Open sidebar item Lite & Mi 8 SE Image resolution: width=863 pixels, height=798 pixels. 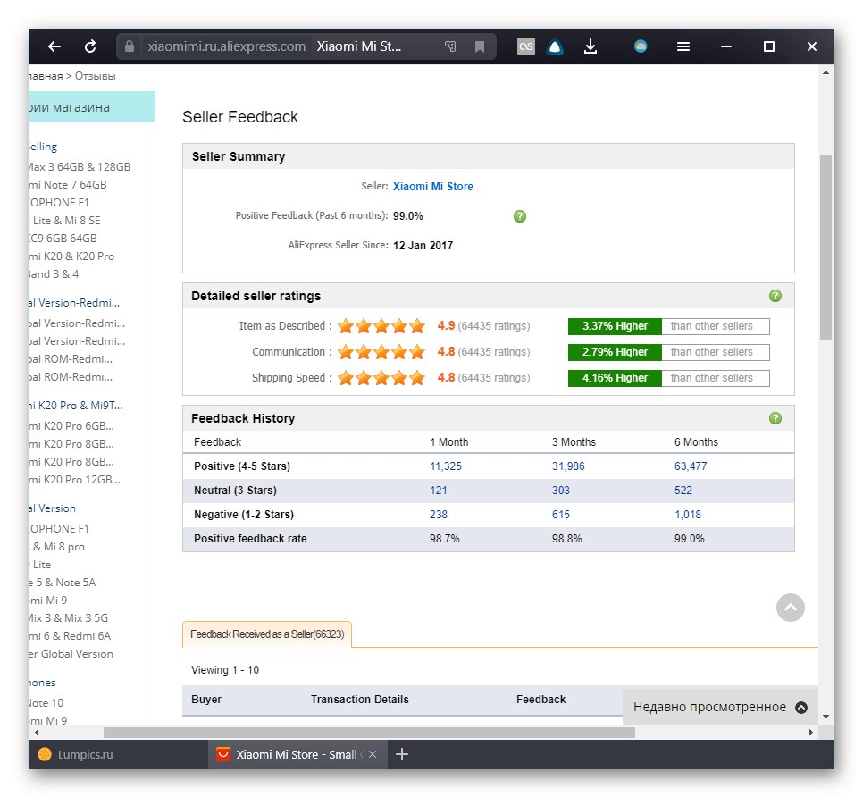coord(66,221)
